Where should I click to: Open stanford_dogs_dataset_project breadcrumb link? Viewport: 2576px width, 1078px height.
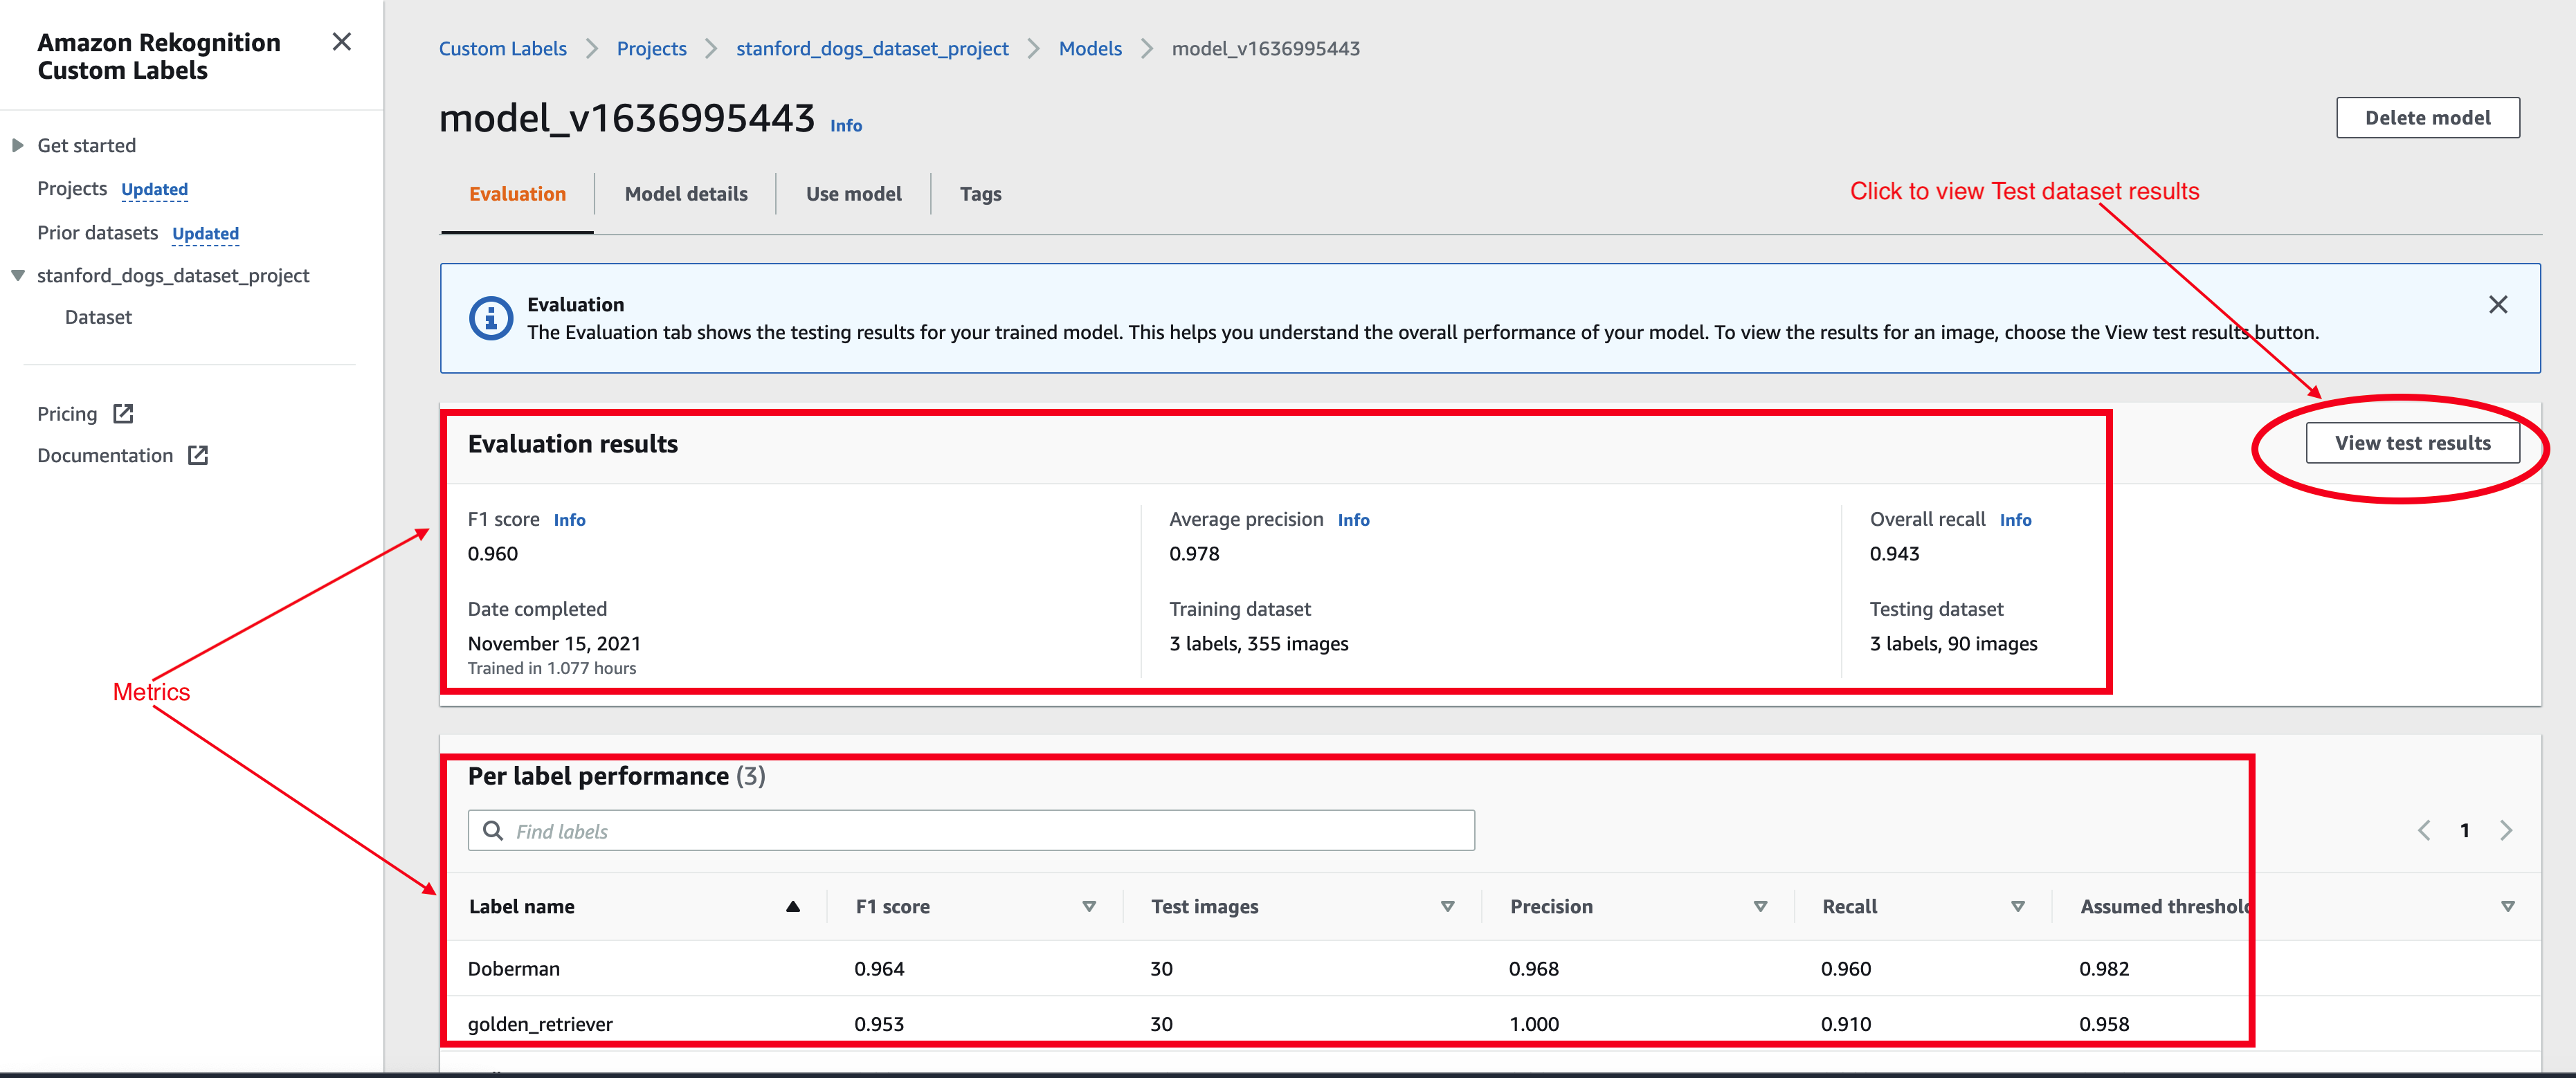[x=872, y=49]
